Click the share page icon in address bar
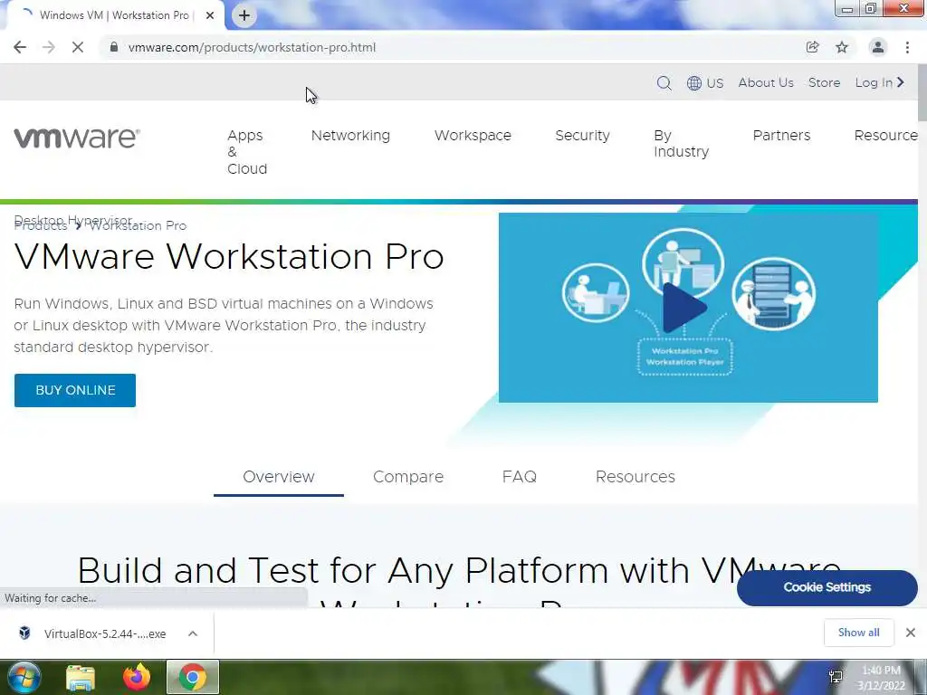 pos(812,47)
